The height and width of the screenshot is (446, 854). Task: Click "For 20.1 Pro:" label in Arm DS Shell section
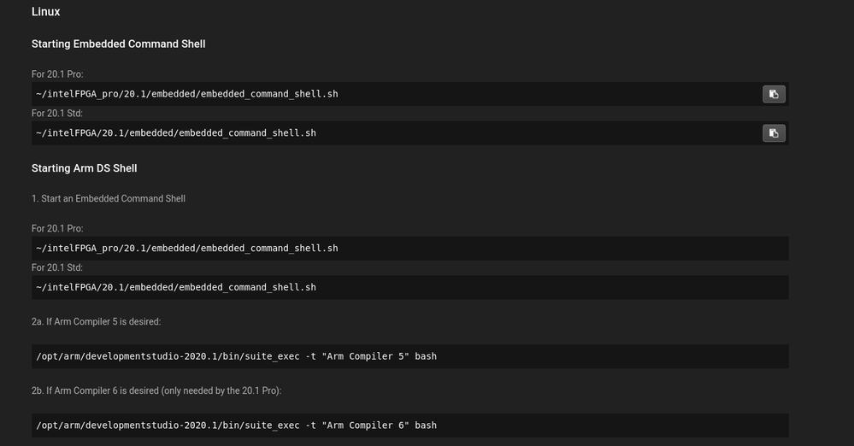[x=57, y=229]
